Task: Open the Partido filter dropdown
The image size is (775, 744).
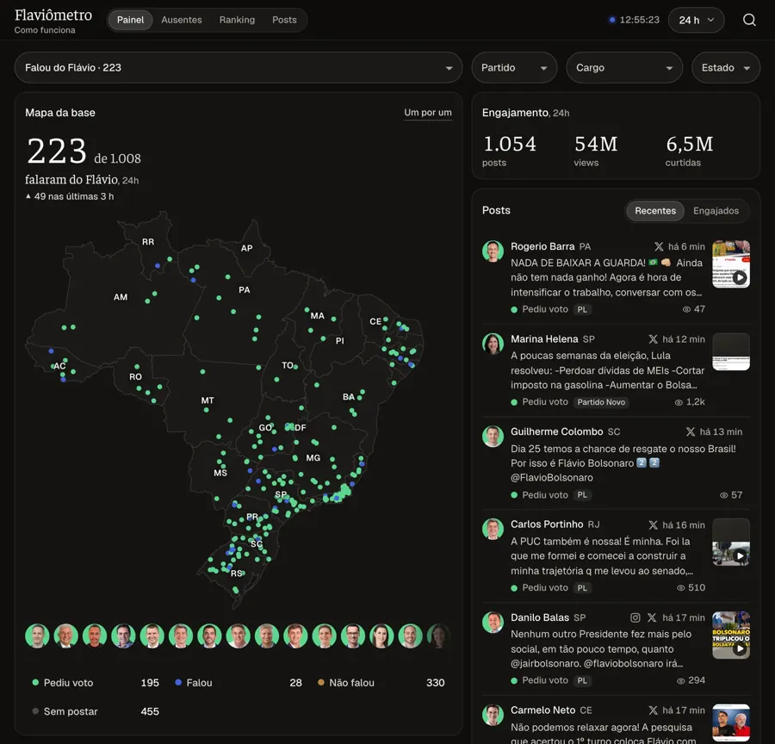Action: [x=514, y=68]
